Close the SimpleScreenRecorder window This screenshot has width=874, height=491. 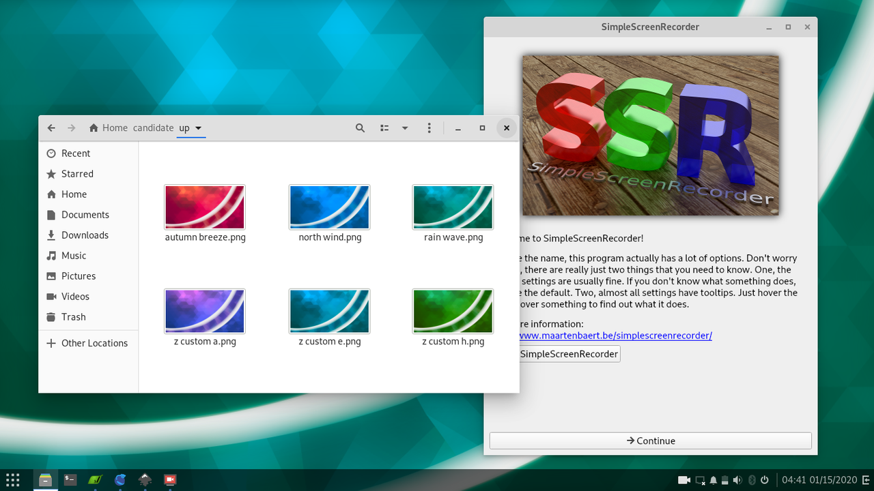pyautogui.click(x=808, y=27)
